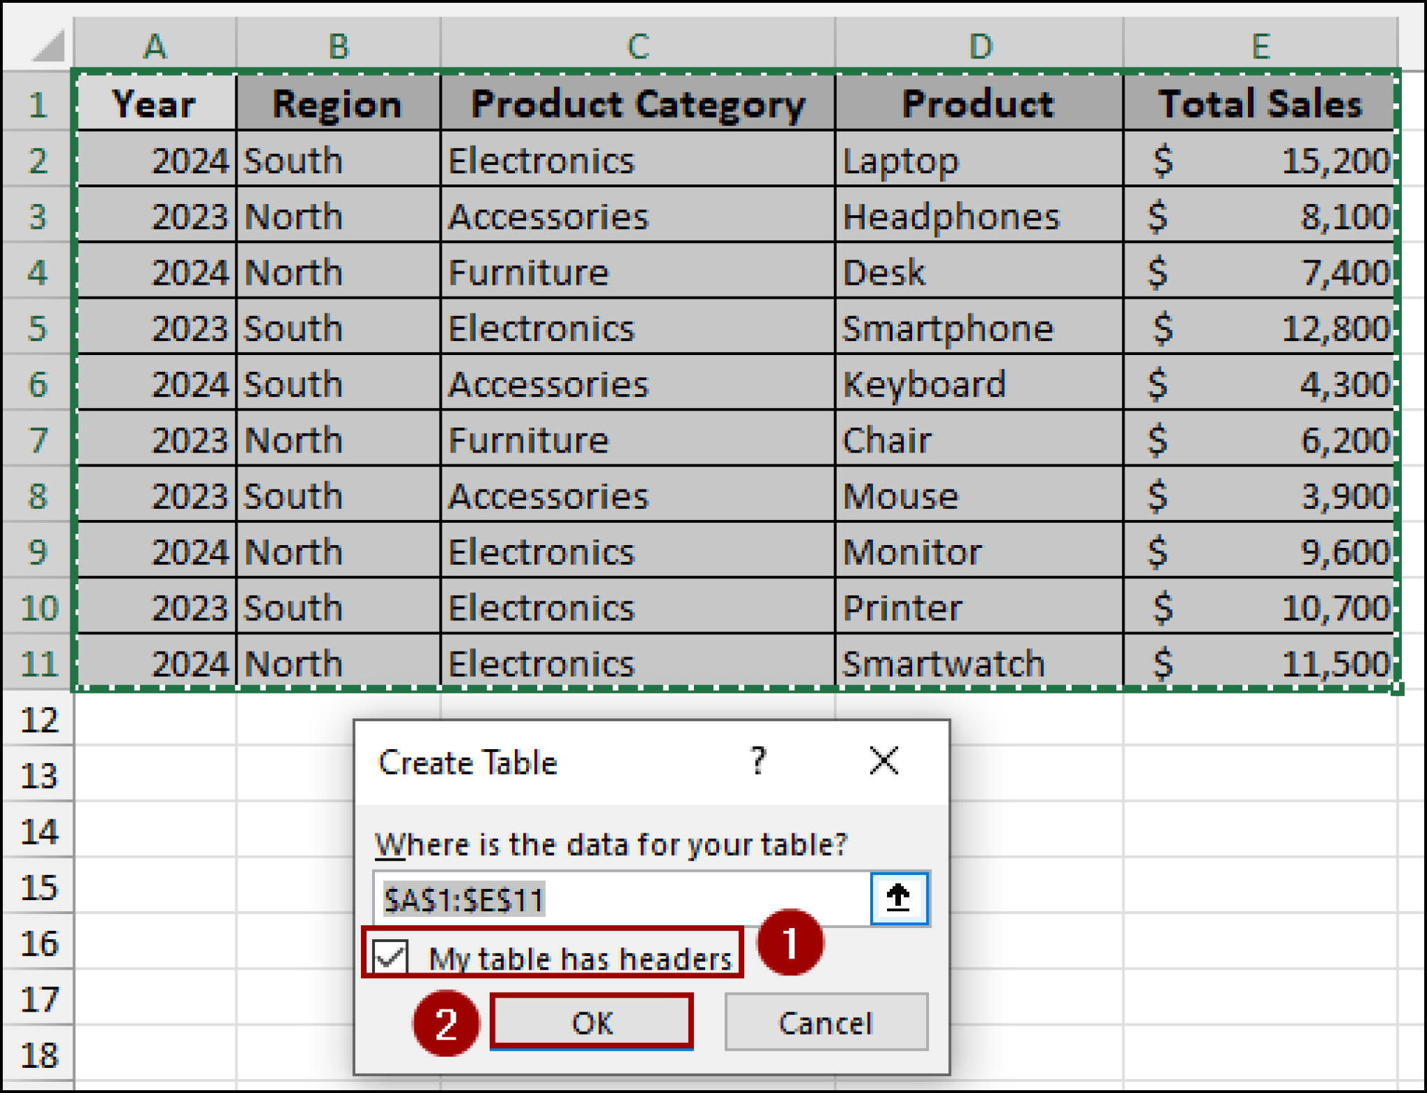1427x1093 pixels.
Task: Open the Create Table help icon
Action: tap(758, 761)
